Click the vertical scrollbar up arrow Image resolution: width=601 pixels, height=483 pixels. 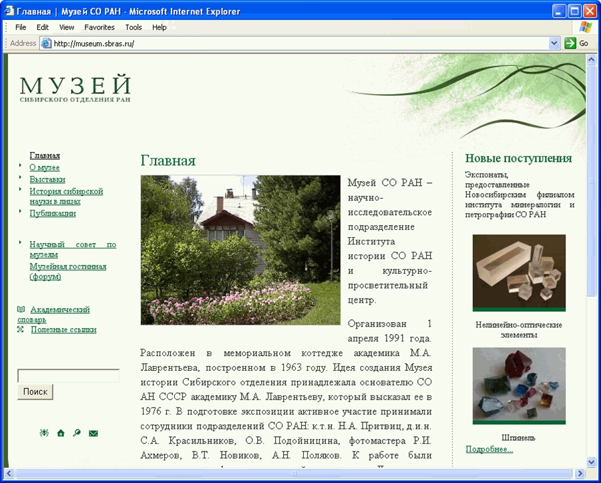[591, 59]
